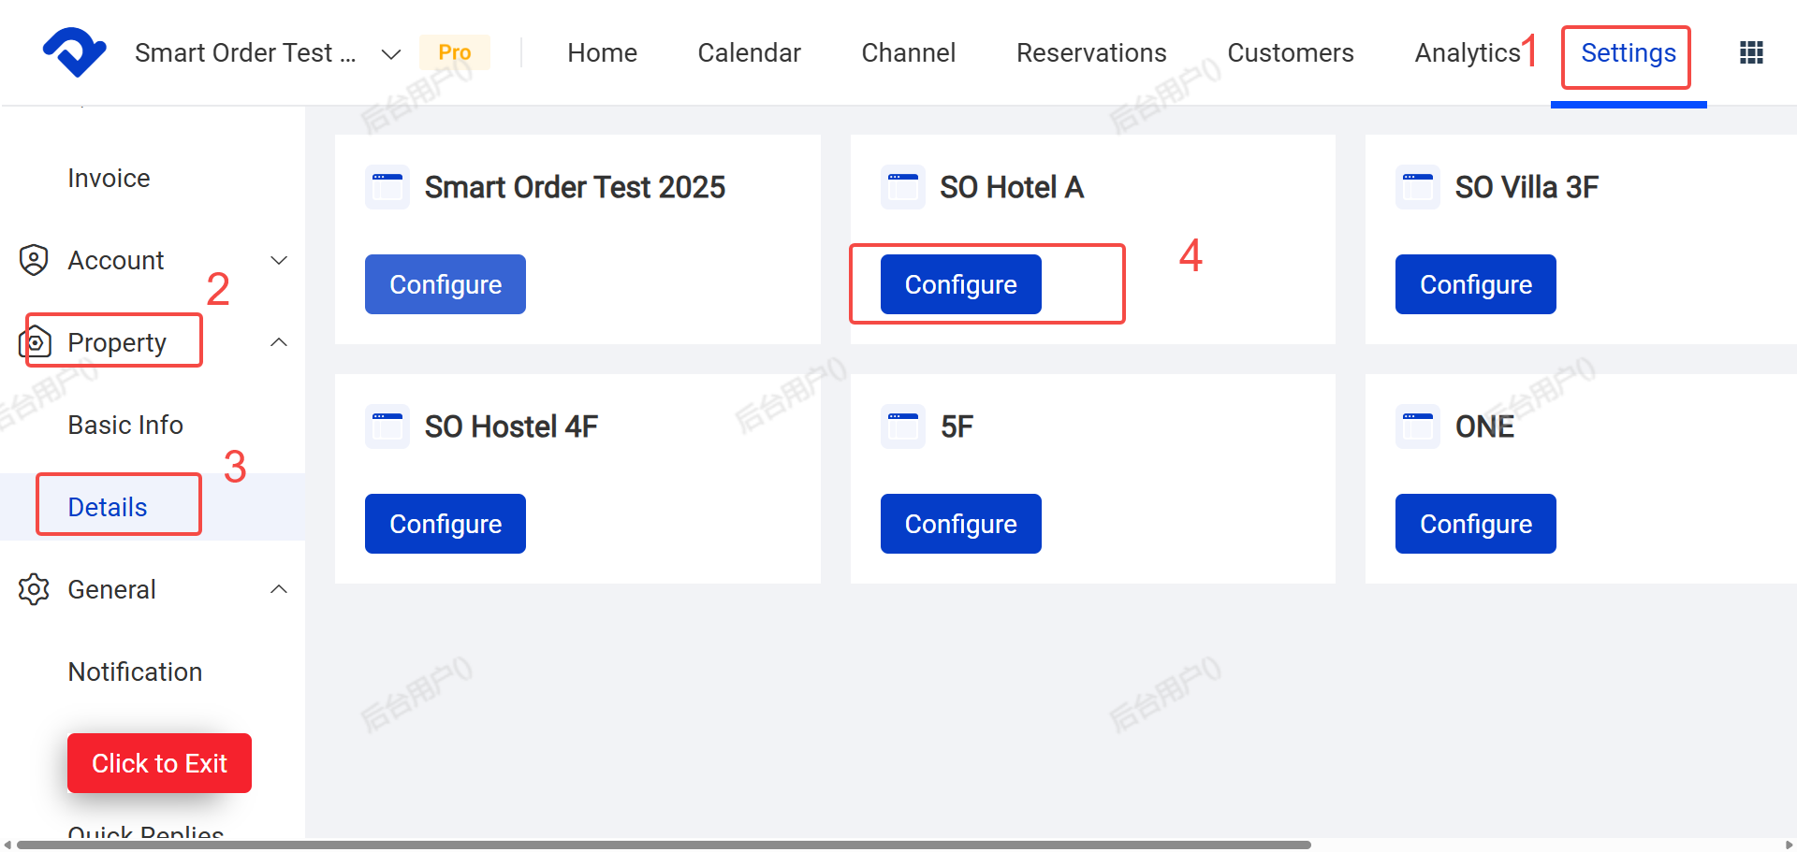Click the blue app logo icon
Screen dimensions: 1797x852
pyautogui.click(x=74, y=52)
